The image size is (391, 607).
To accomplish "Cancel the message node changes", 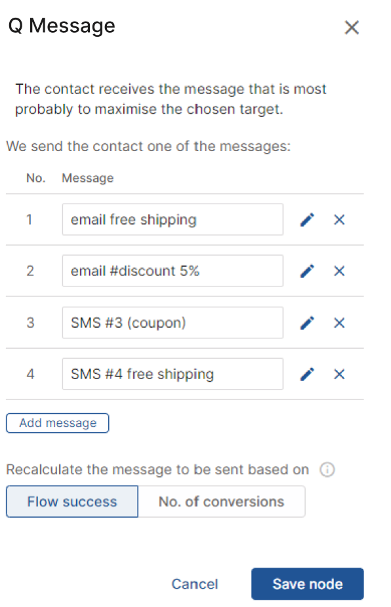I will 195,584.
